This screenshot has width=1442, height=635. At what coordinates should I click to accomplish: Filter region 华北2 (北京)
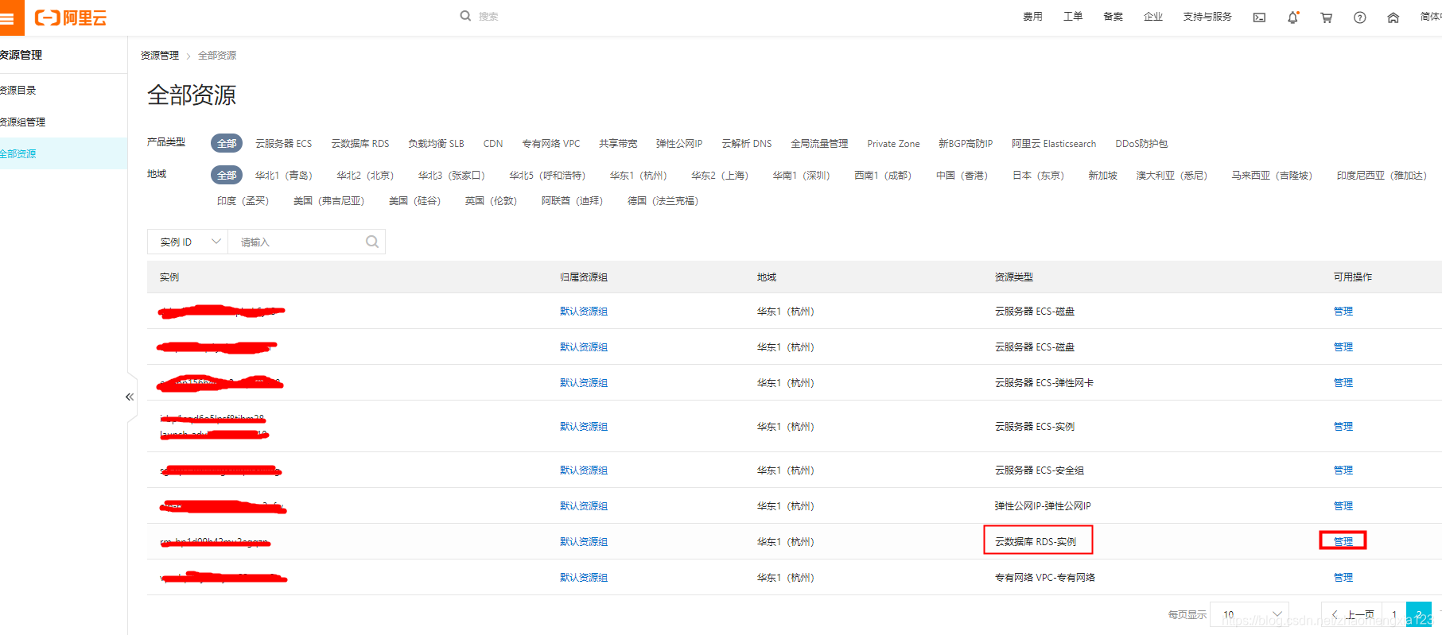point(365,176)
